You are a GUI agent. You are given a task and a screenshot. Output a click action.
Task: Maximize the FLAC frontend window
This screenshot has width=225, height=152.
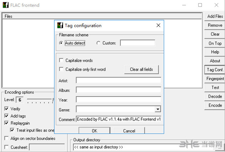200,5
